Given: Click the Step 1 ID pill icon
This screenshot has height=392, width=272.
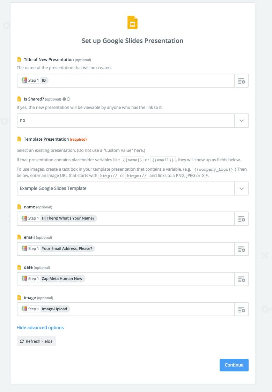Looking at the screenshot, I should tap(24, 80).
